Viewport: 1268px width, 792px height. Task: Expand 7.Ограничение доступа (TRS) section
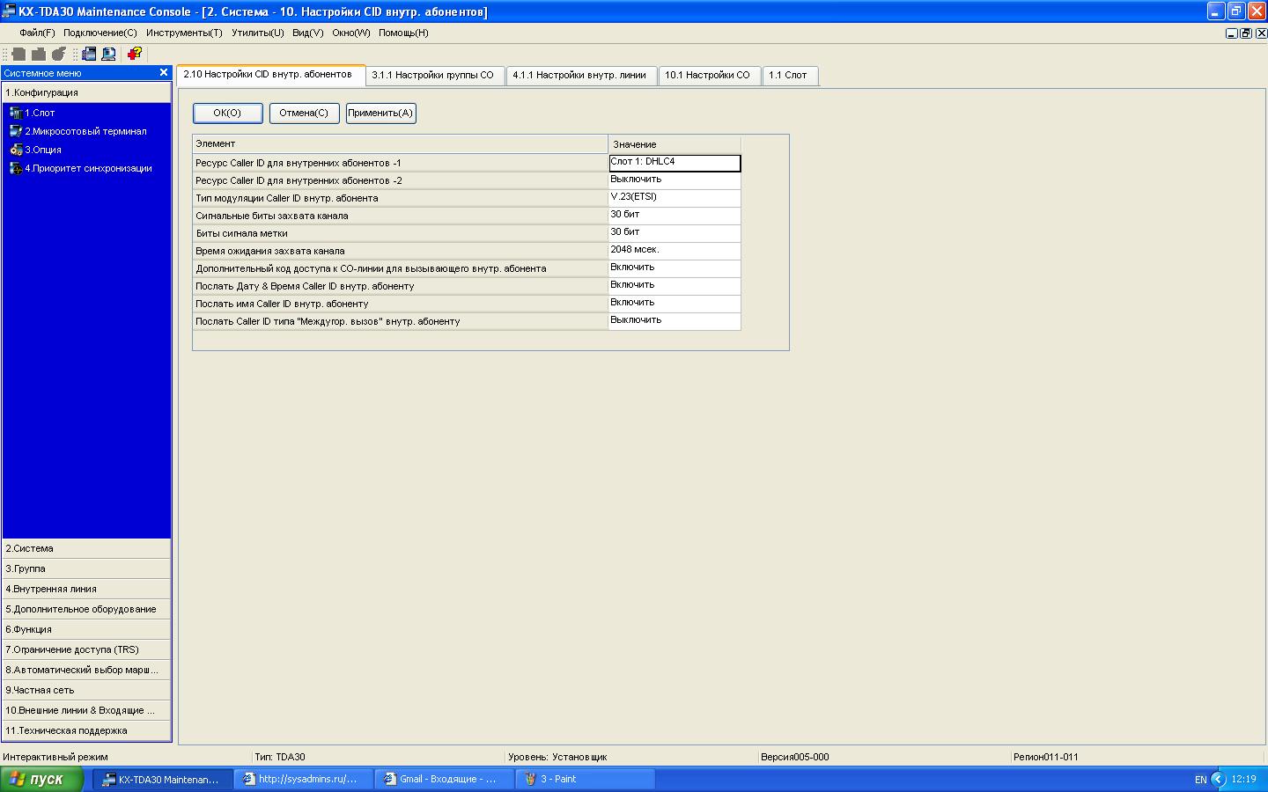coord(86,649)
